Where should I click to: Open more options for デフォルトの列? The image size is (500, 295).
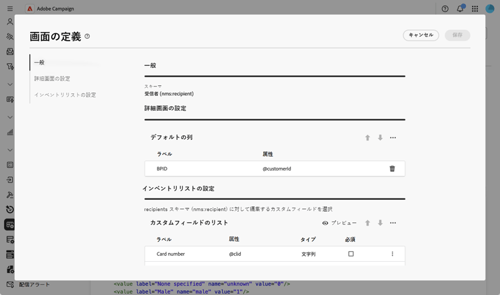pyautogui.click(x=393, y=138)
